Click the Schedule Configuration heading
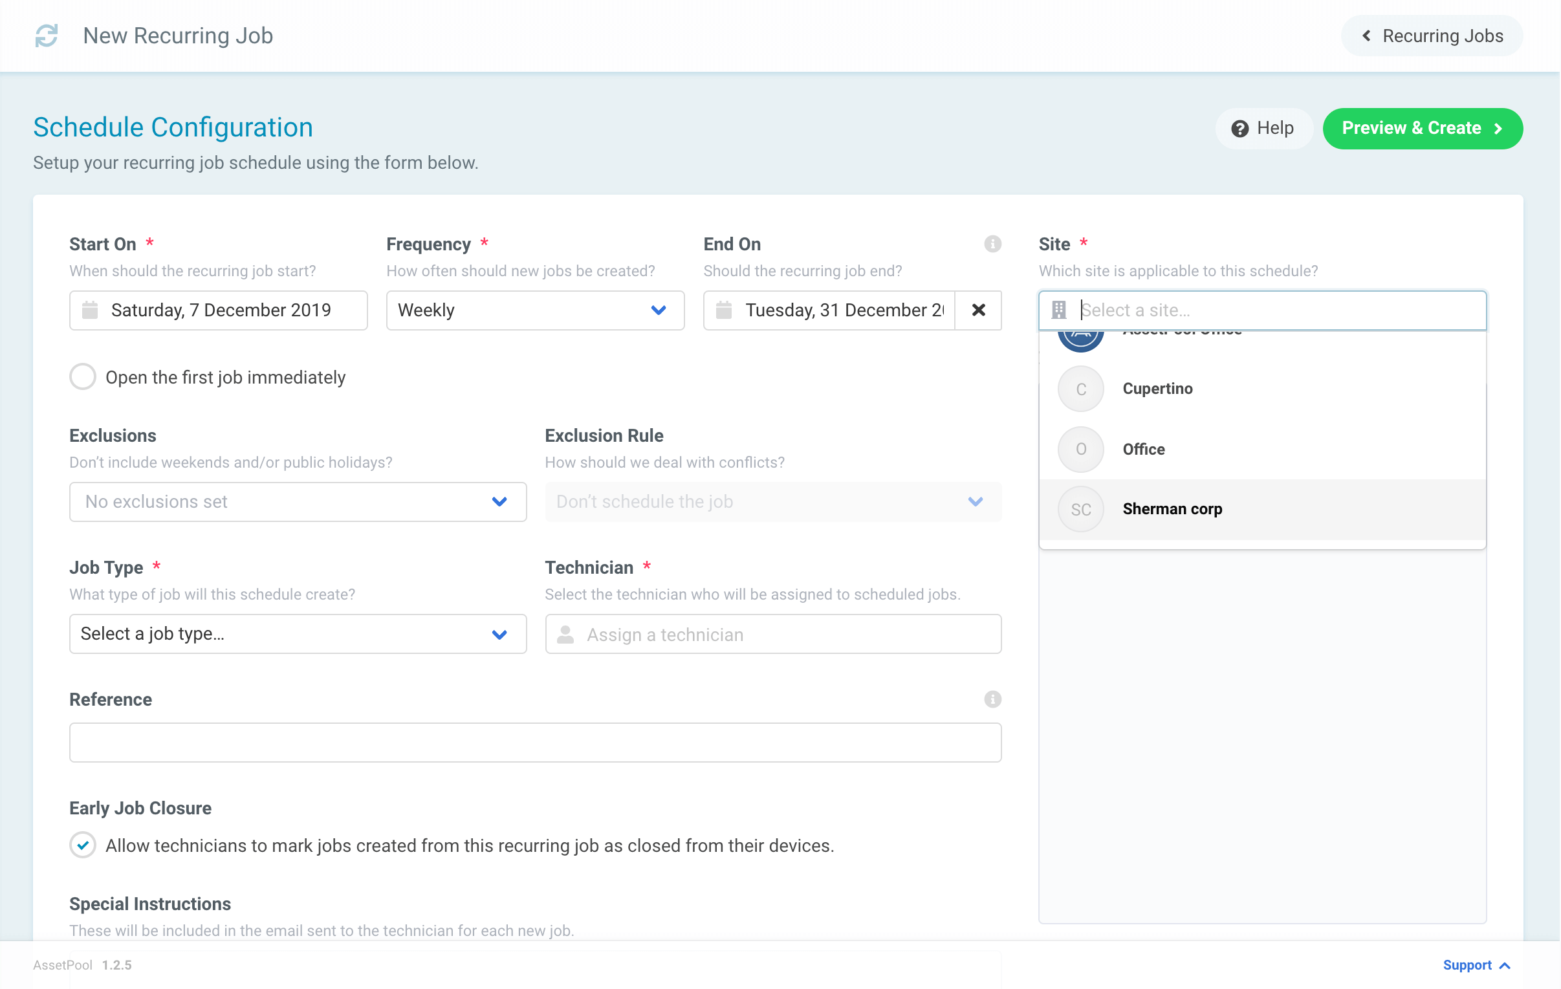Viewport: 1561px width, 989px height. coord(173,127)
